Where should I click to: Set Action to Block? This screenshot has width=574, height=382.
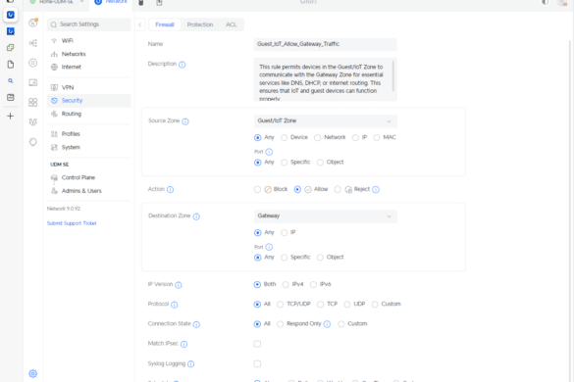257,190
